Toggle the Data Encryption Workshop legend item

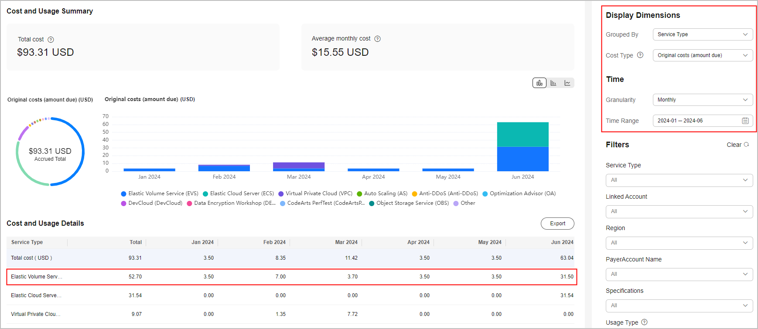231,203
